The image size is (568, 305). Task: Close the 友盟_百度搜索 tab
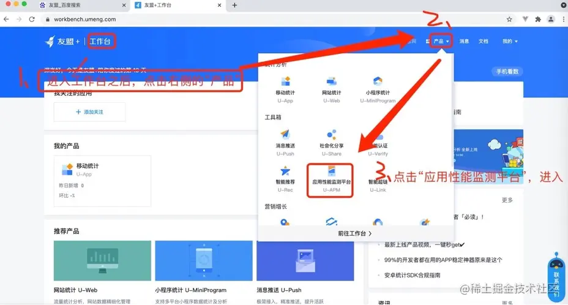(124, 5)
